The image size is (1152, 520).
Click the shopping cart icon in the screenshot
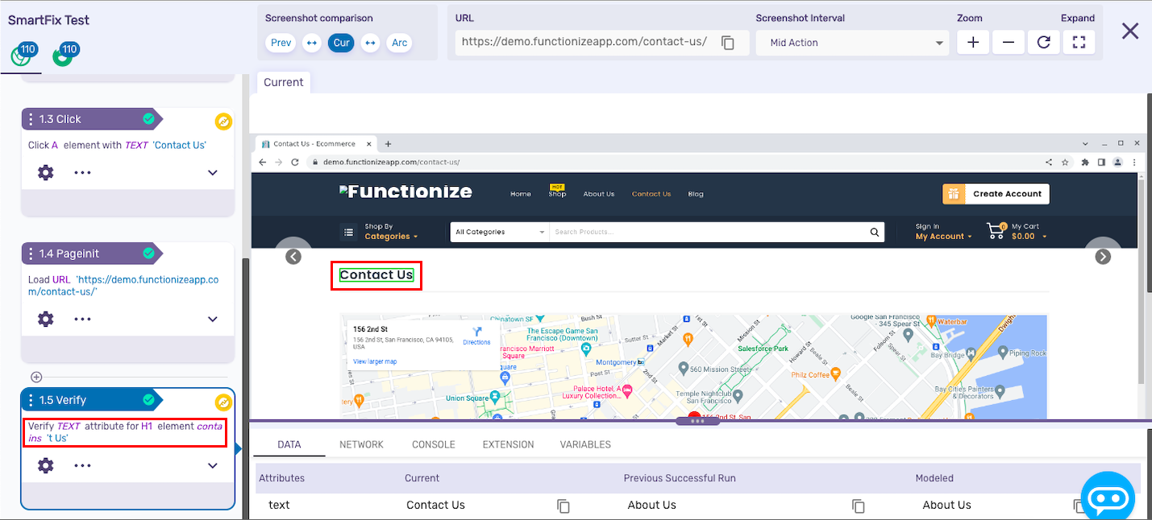996,232
